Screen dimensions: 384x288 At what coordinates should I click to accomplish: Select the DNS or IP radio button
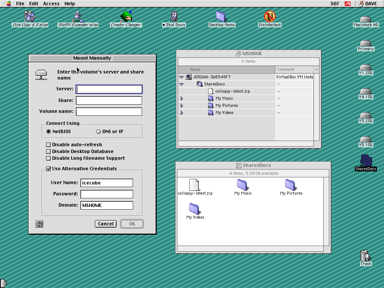click(99, 132)
